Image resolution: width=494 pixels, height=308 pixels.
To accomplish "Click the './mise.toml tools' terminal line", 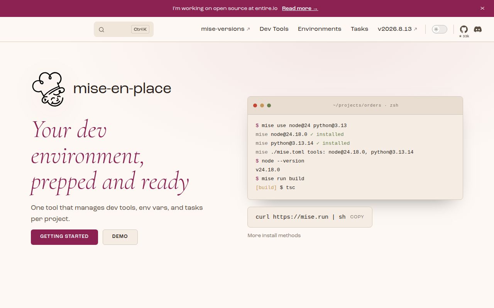I will 335,152.
